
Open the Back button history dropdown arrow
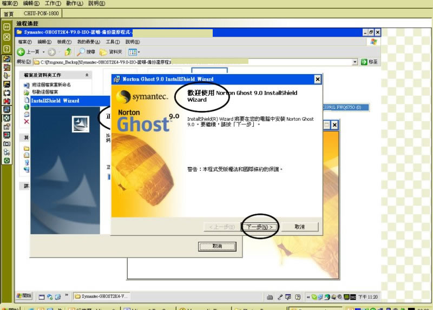(43, 52)
